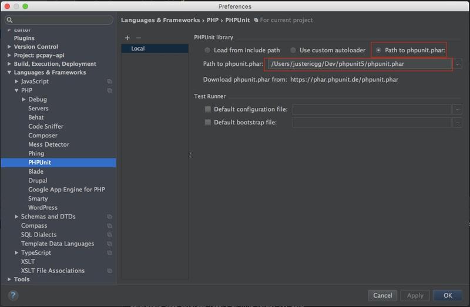
Task: Select the PHPUnit settings page
Action: [x=58, y=163]
